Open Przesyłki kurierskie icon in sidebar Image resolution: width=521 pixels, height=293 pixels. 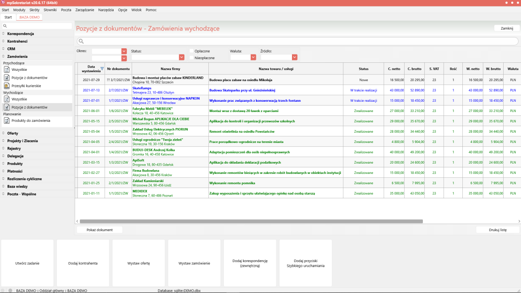(x=7, y=86)
